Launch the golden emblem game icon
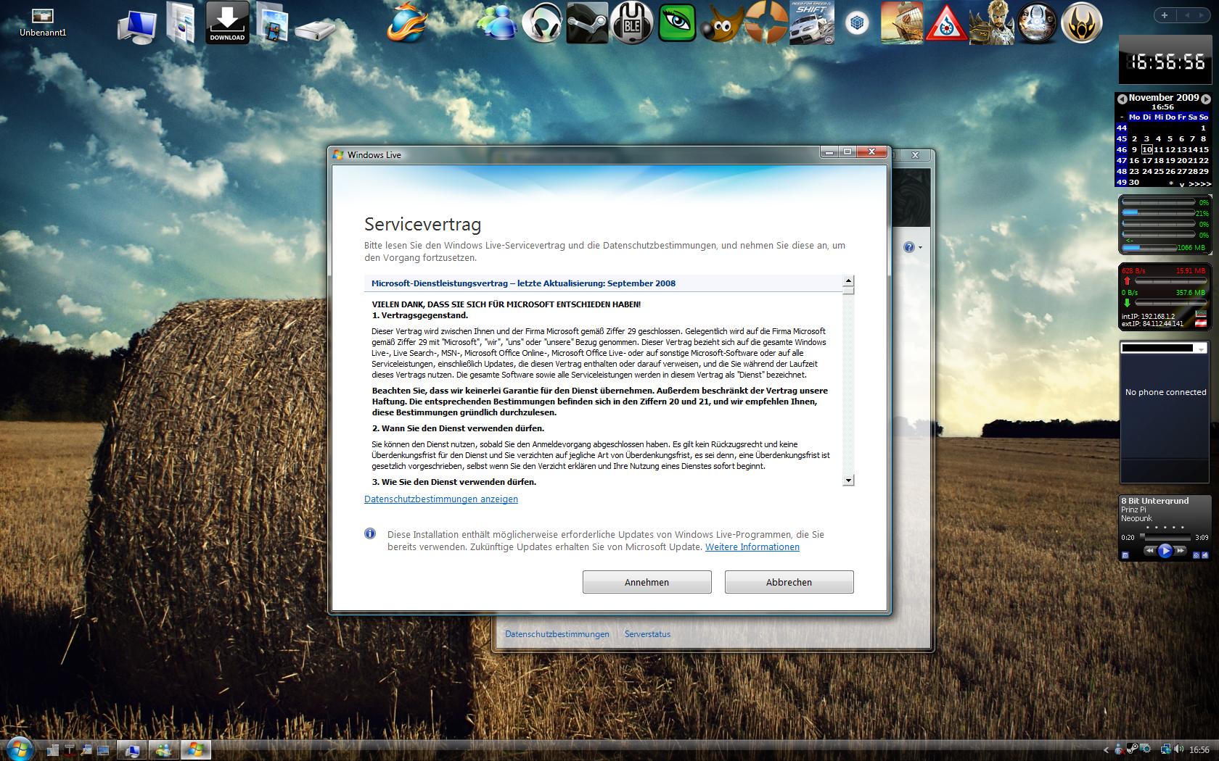 (1082, 23)
